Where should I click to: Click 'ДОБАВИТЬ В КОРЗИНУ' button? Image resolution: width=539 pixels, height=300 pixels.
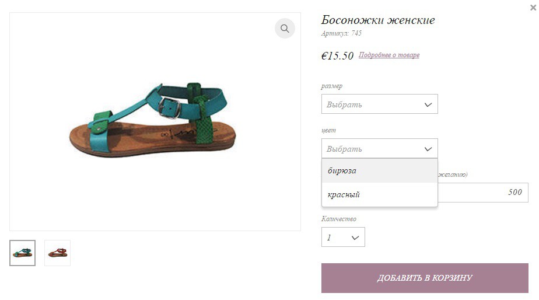coord(425,278)
